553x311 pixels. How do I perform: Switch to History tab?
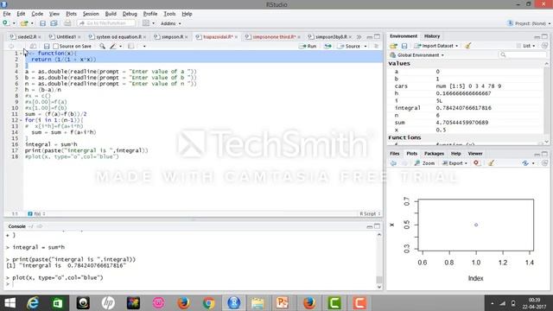[432, 36]
